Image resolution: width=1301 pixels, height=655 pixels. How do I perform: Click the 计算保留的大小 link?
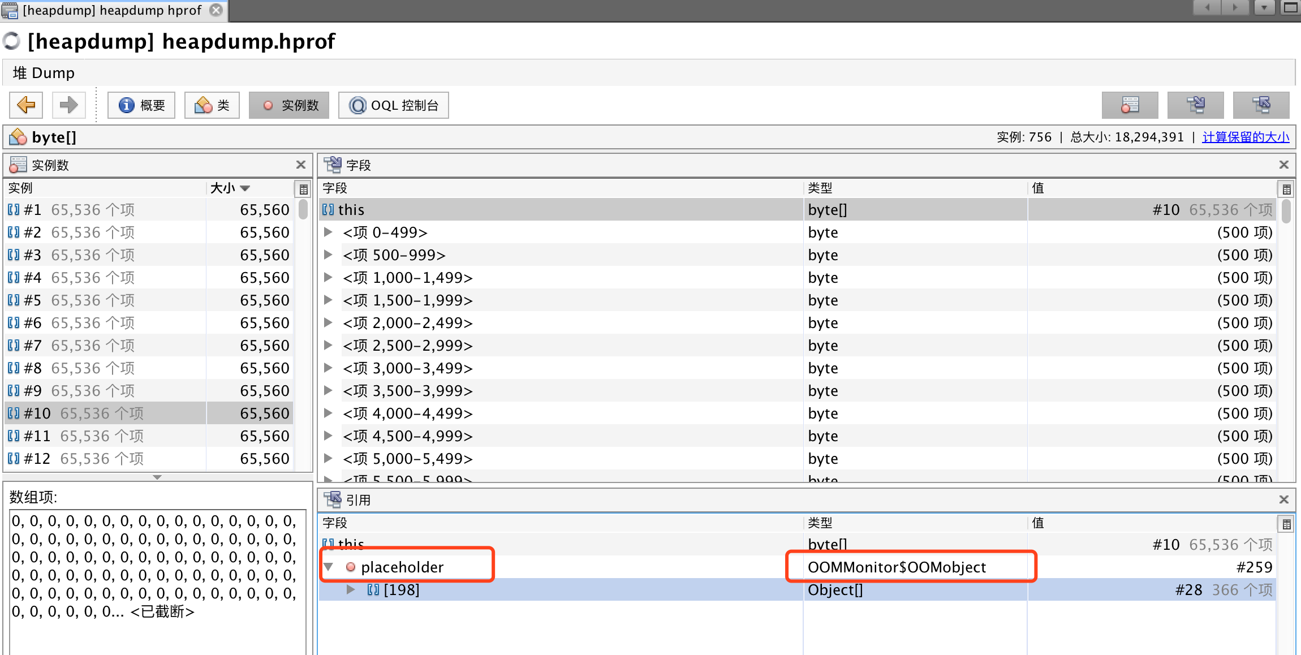click(x=1246, y=137)
